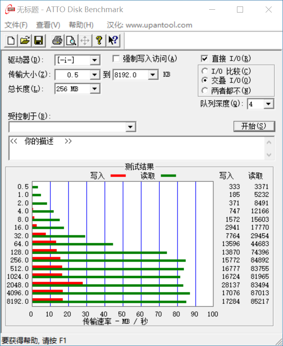Click the Print toolbar icon
This screenshot has width=283, height=346.
tap(57, 40)
